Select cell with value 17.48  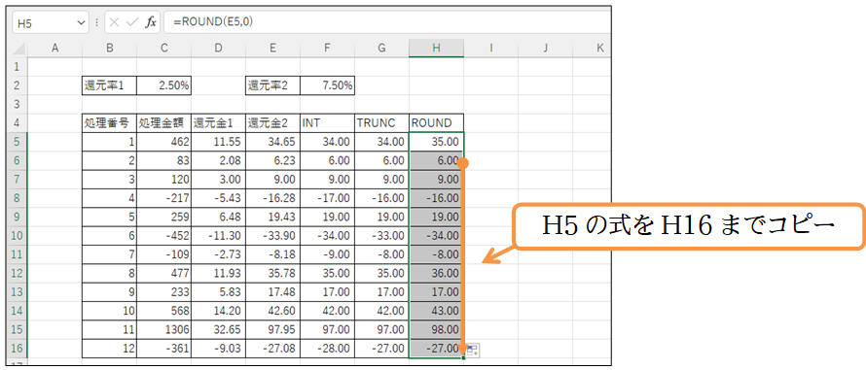272,291
